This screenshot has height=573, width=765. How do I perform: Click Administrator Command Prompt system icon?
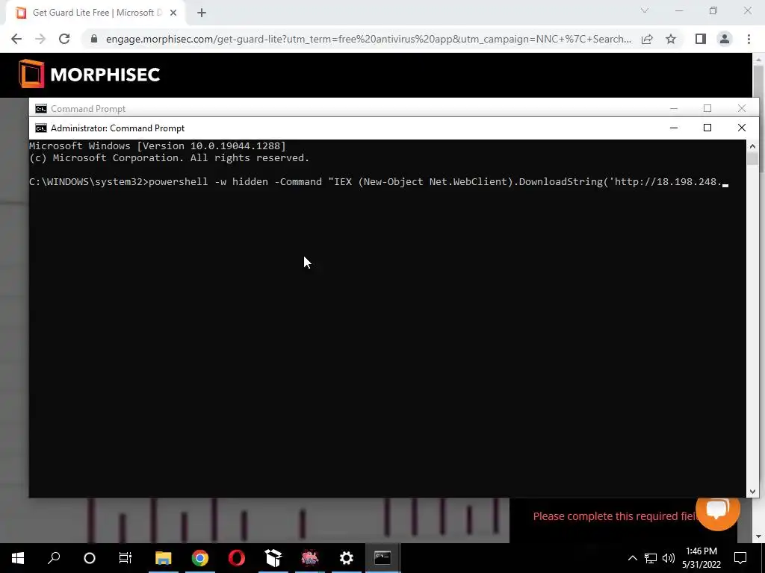41,128
